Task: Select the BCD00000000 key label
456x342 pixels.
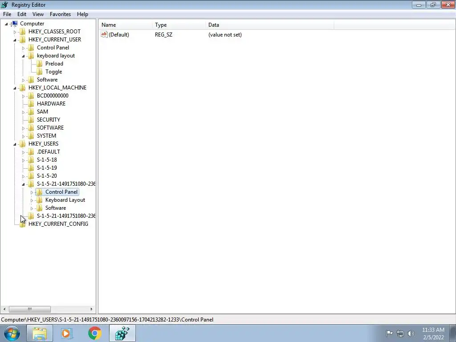Action: click(53, 96)
